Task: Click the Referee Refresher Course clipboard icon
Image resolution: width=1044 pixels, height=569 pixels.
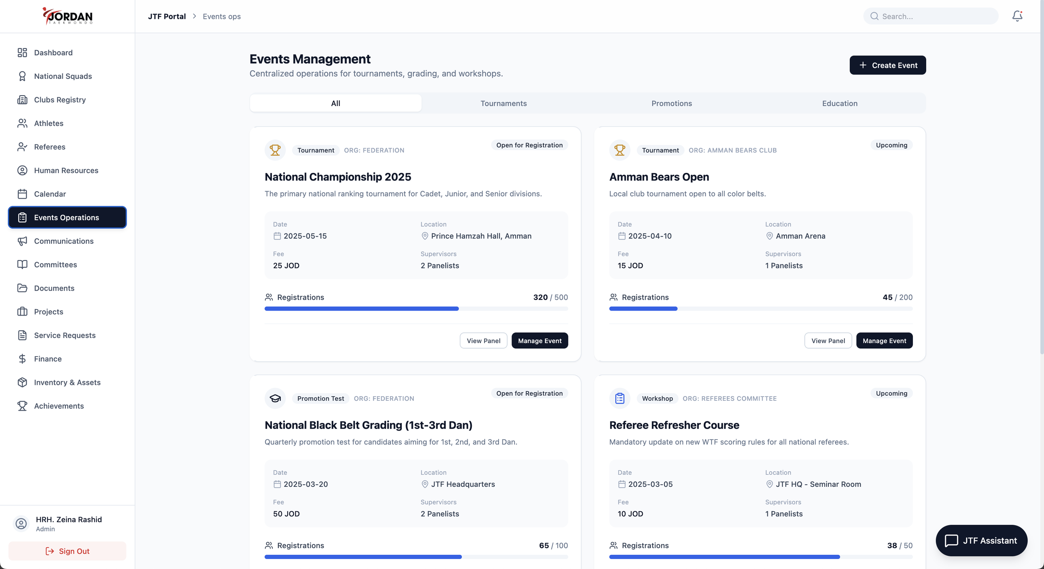Action: tap(620, 398)
